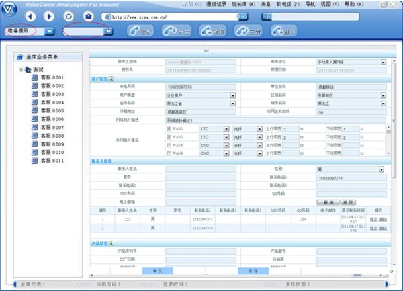Screen dimensions: 403x291
Task: Click the browser back arrow button
Action: 31,15
